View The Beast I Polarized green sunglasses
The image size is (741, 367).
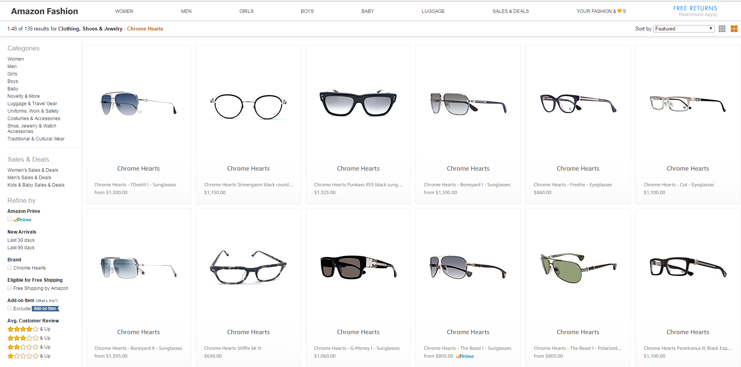[578, 268]
